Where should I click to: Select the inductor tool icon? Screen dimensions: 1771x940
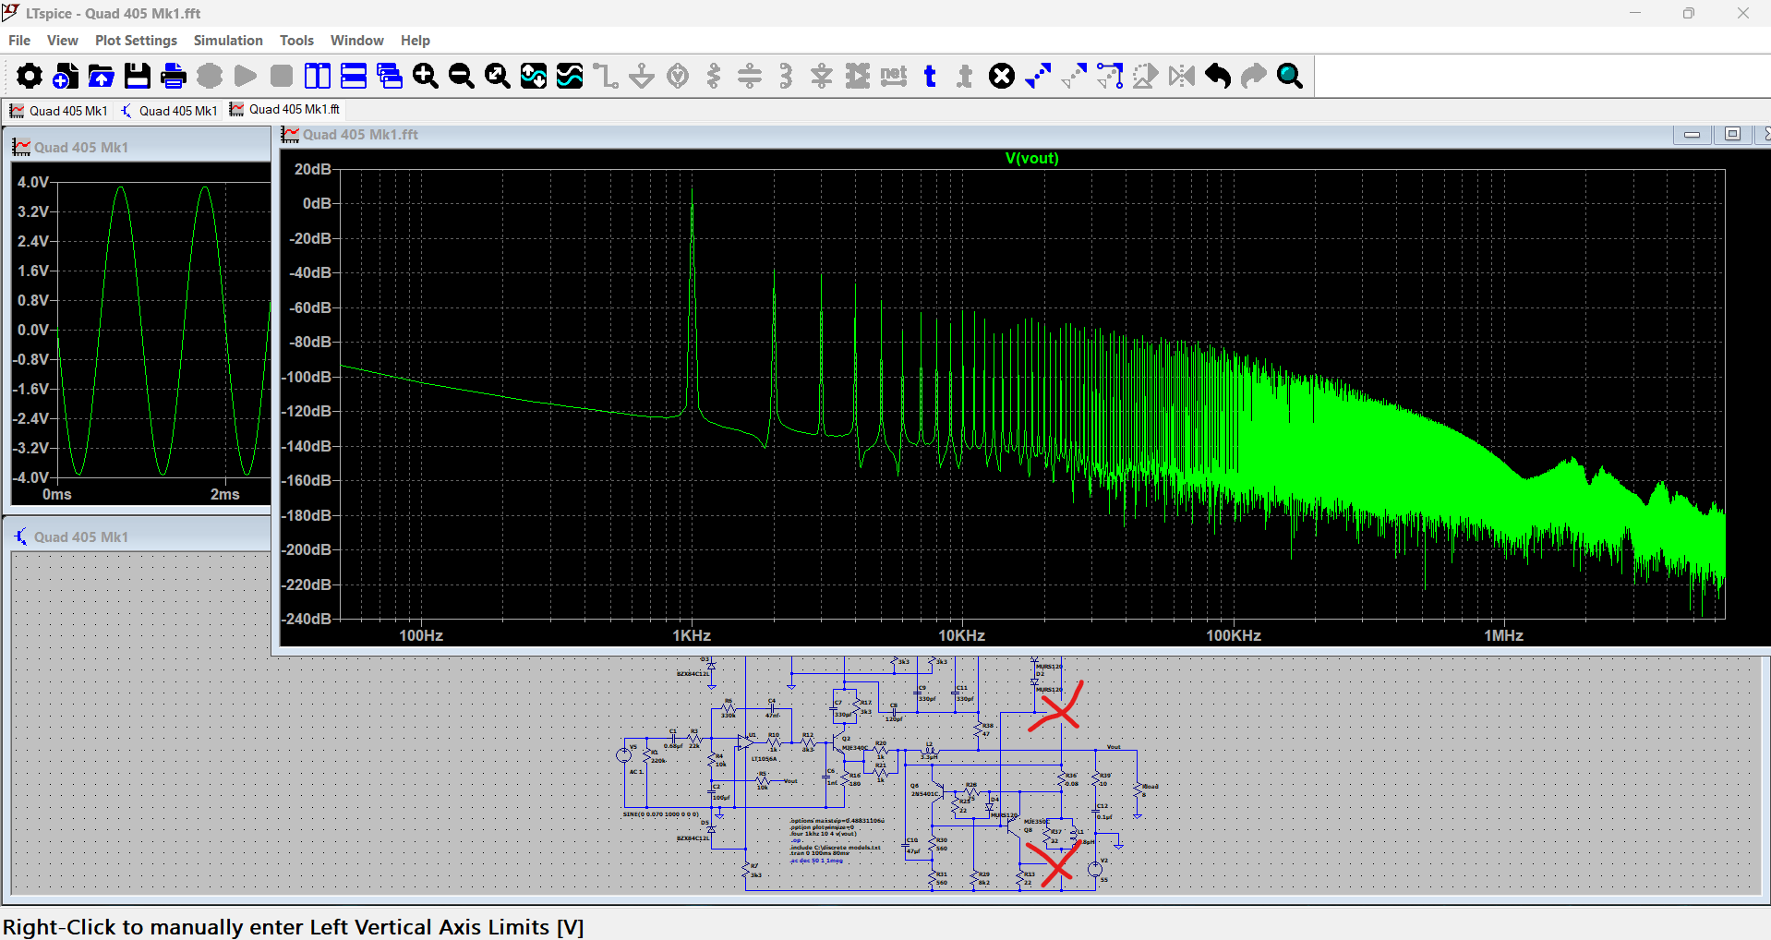pos(786,76)
